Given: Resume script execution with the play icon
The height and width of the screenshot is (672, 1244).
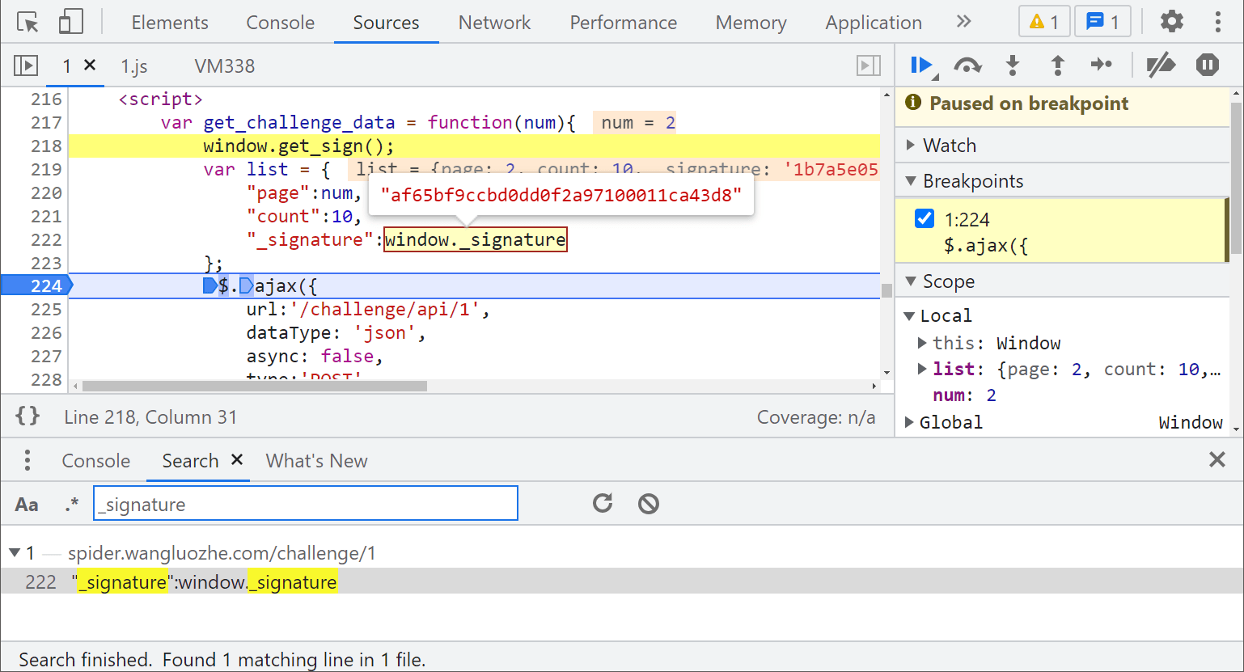Looking at the screenshot, I should tap(922, 66).
